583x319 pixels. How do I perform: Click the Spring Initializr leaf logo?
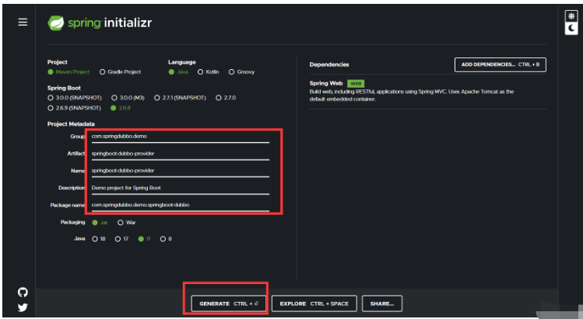point(56,23)
